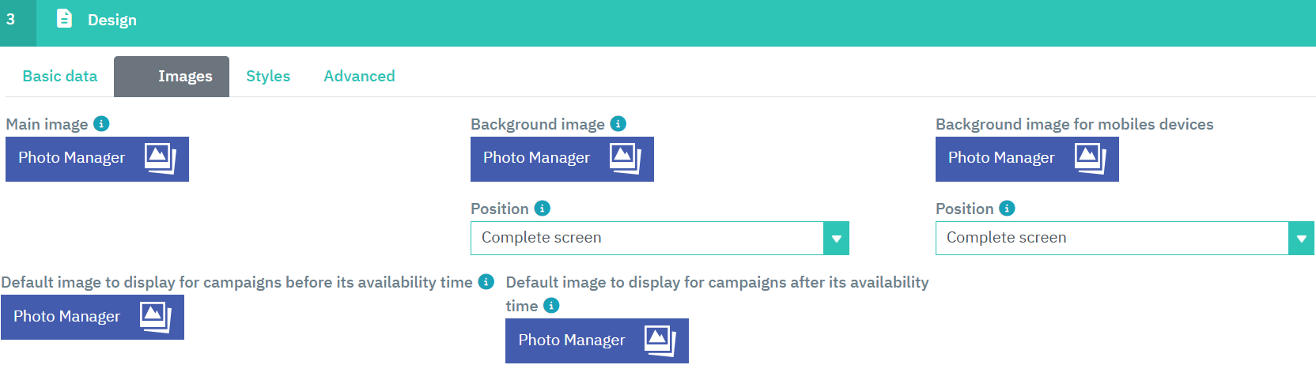1316x380 pixels.
Task: Switch to the Basic data tab
Action: click(60, 77)
